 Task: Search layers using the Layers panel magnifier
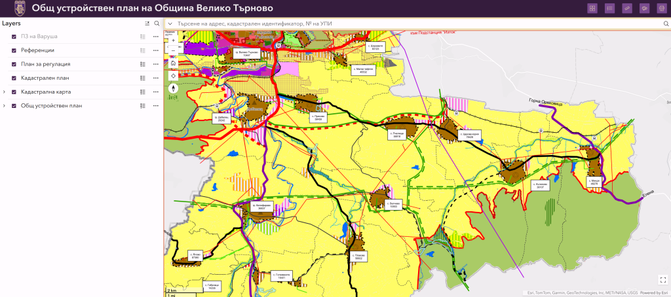(x=157, y=24)
